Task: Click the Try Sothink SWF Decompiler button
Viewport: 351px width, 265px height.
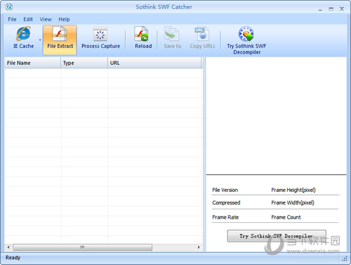Action: (x=277, y=236)
